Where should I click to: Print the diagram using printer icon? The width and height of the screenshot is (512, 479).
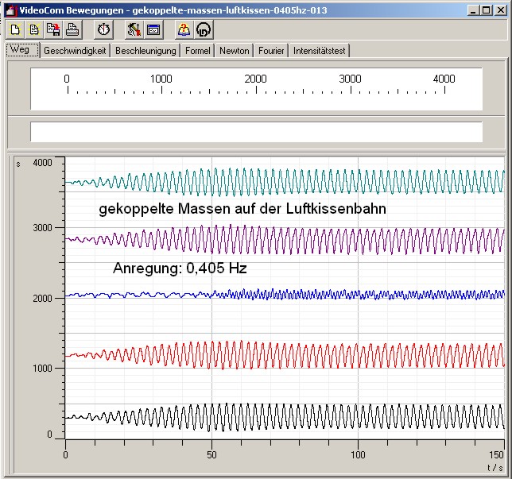[x=72, y=30]
